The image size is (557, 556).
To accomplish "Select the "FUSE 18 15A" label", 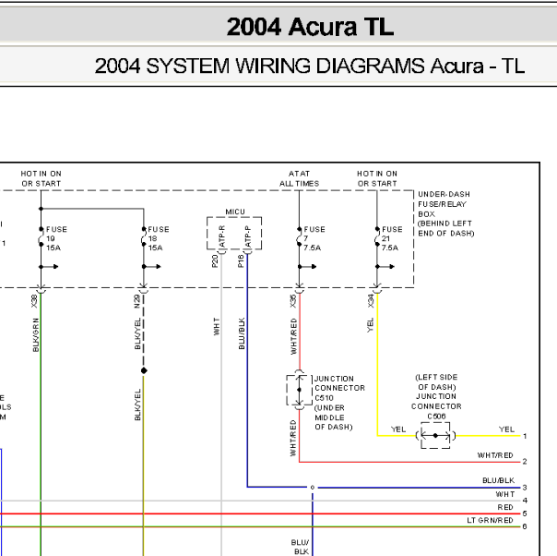I will (159, 238).
